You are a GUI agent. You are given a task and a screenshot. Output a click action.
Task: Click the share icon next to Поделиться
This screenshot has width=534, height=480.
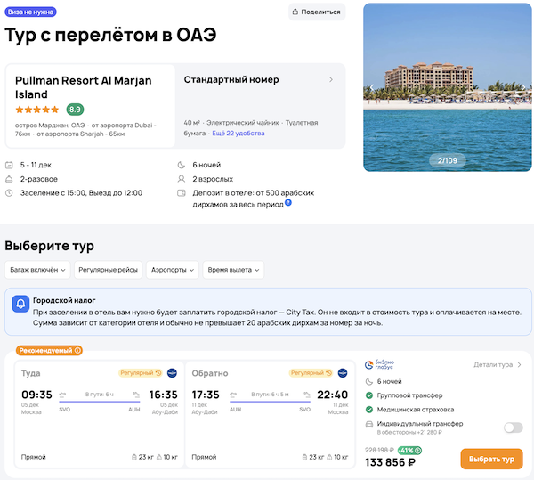point(296,12)
